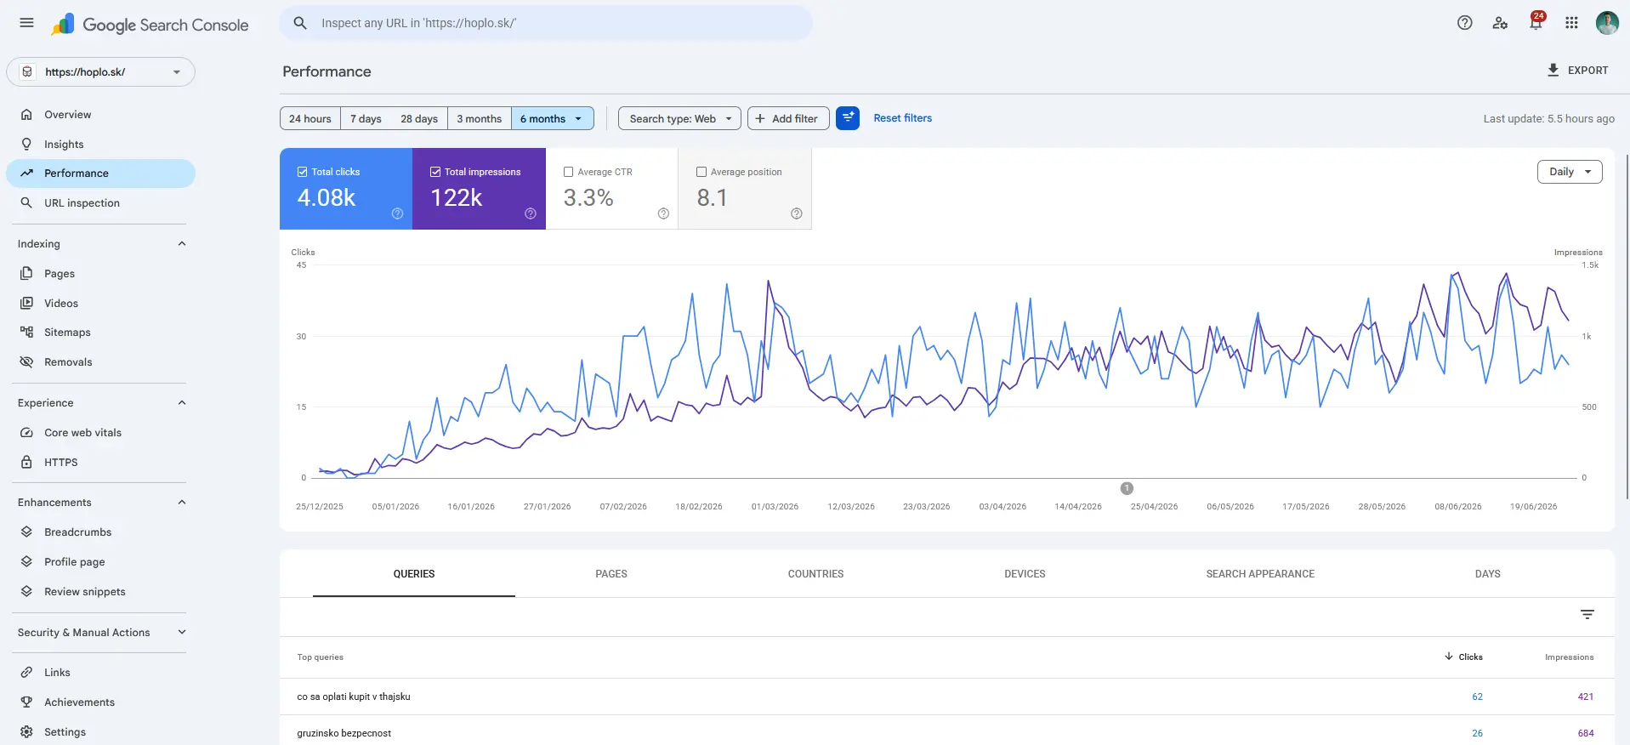Click the Total impressions help icon
This screenshot has height=745, width=1630.
pyautogui.click(x=531, y=213)
